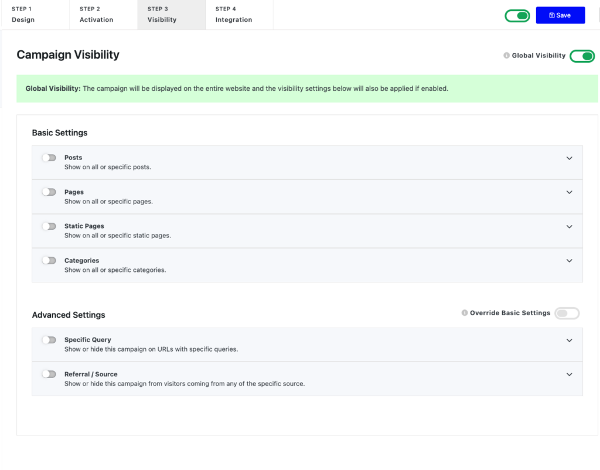The width and height of the screenshot is (600, 470).
Task: Click the Categories setting title
Action: coord(81,261)
